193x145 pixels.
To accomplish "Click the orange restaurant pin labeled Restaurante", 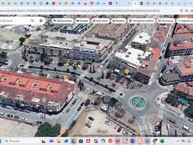I will pos(127,71).
